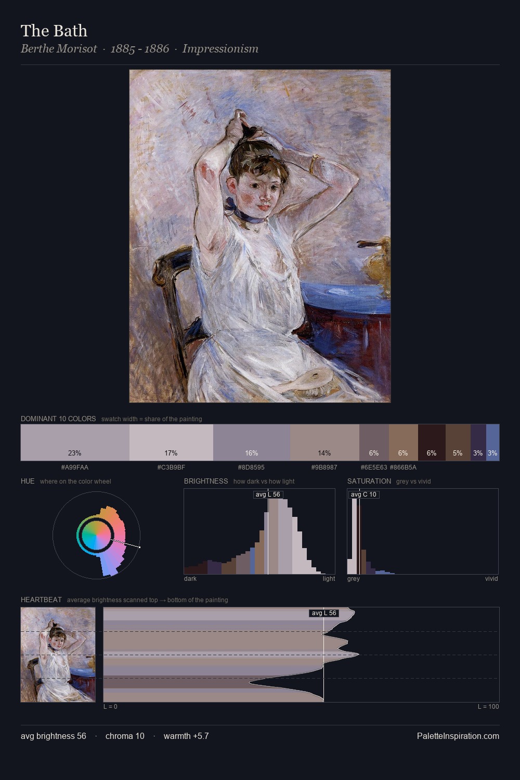520x780 pixels.
Task: Click the hex code #A99FAA text
Action: 75,467
